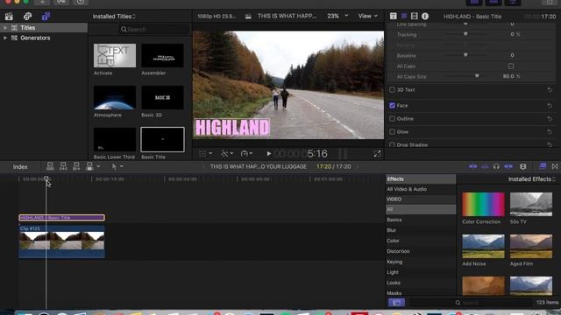Open the Installed Titles dropdown

(x=114, y=17)
